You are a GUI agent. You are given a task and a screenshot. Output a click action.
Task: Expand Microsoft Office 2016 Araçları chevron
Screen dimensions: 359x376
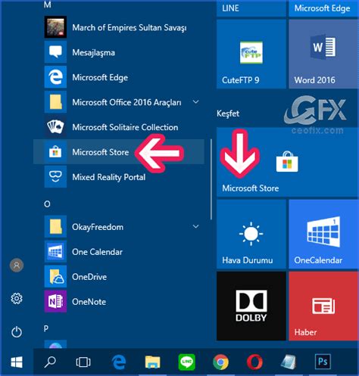point(195,102)
